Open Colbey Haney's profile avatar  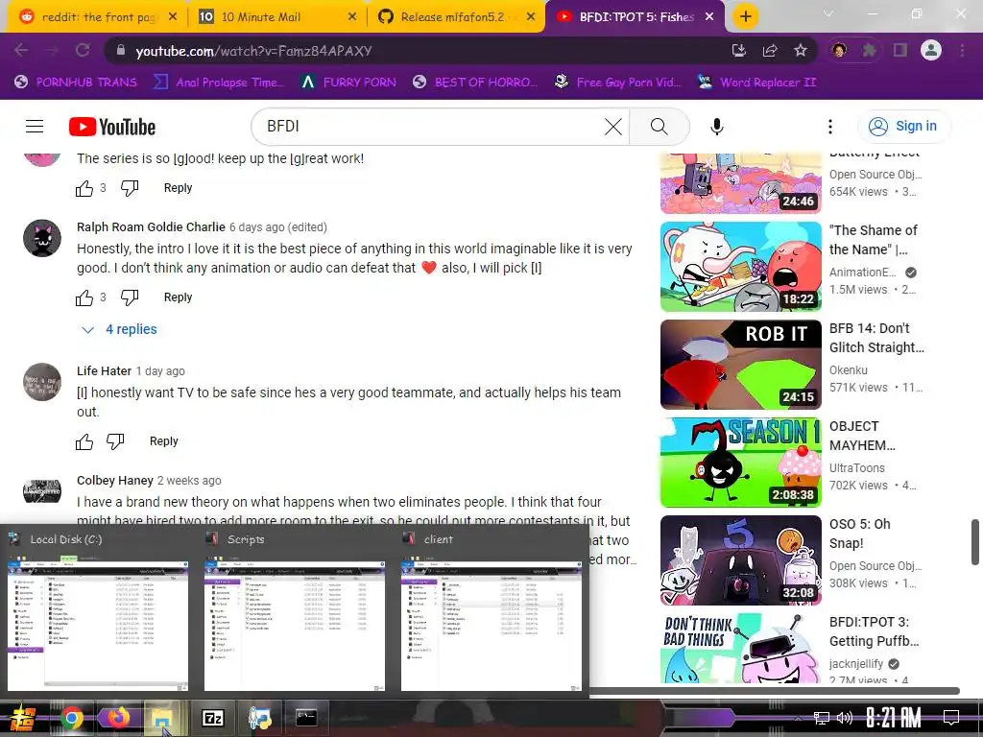tap(42, 490)
